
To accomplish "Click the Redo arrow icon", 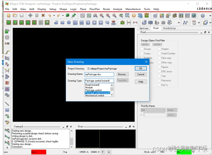I will point(58,15).
